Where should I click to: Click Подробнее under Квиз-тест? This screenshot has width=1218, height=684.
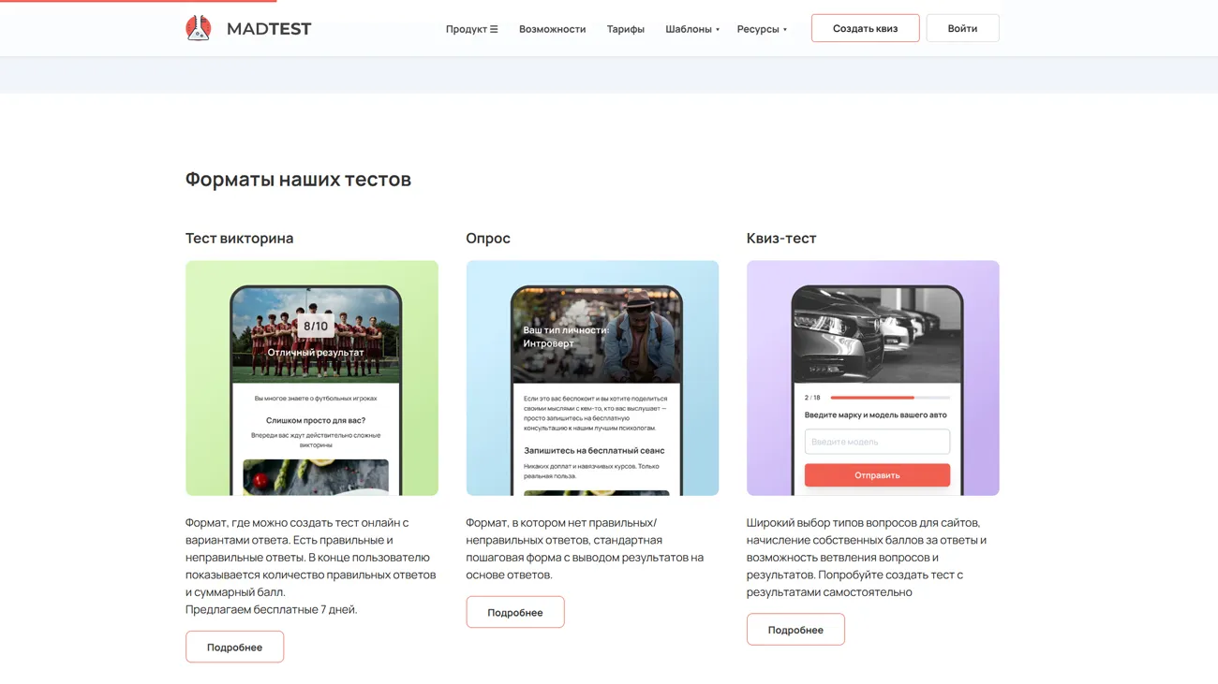(x=795, y=630)
